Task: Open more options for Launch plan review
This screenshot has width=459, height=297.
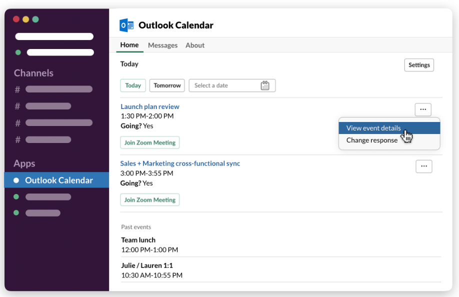Action: coord(422,109)
